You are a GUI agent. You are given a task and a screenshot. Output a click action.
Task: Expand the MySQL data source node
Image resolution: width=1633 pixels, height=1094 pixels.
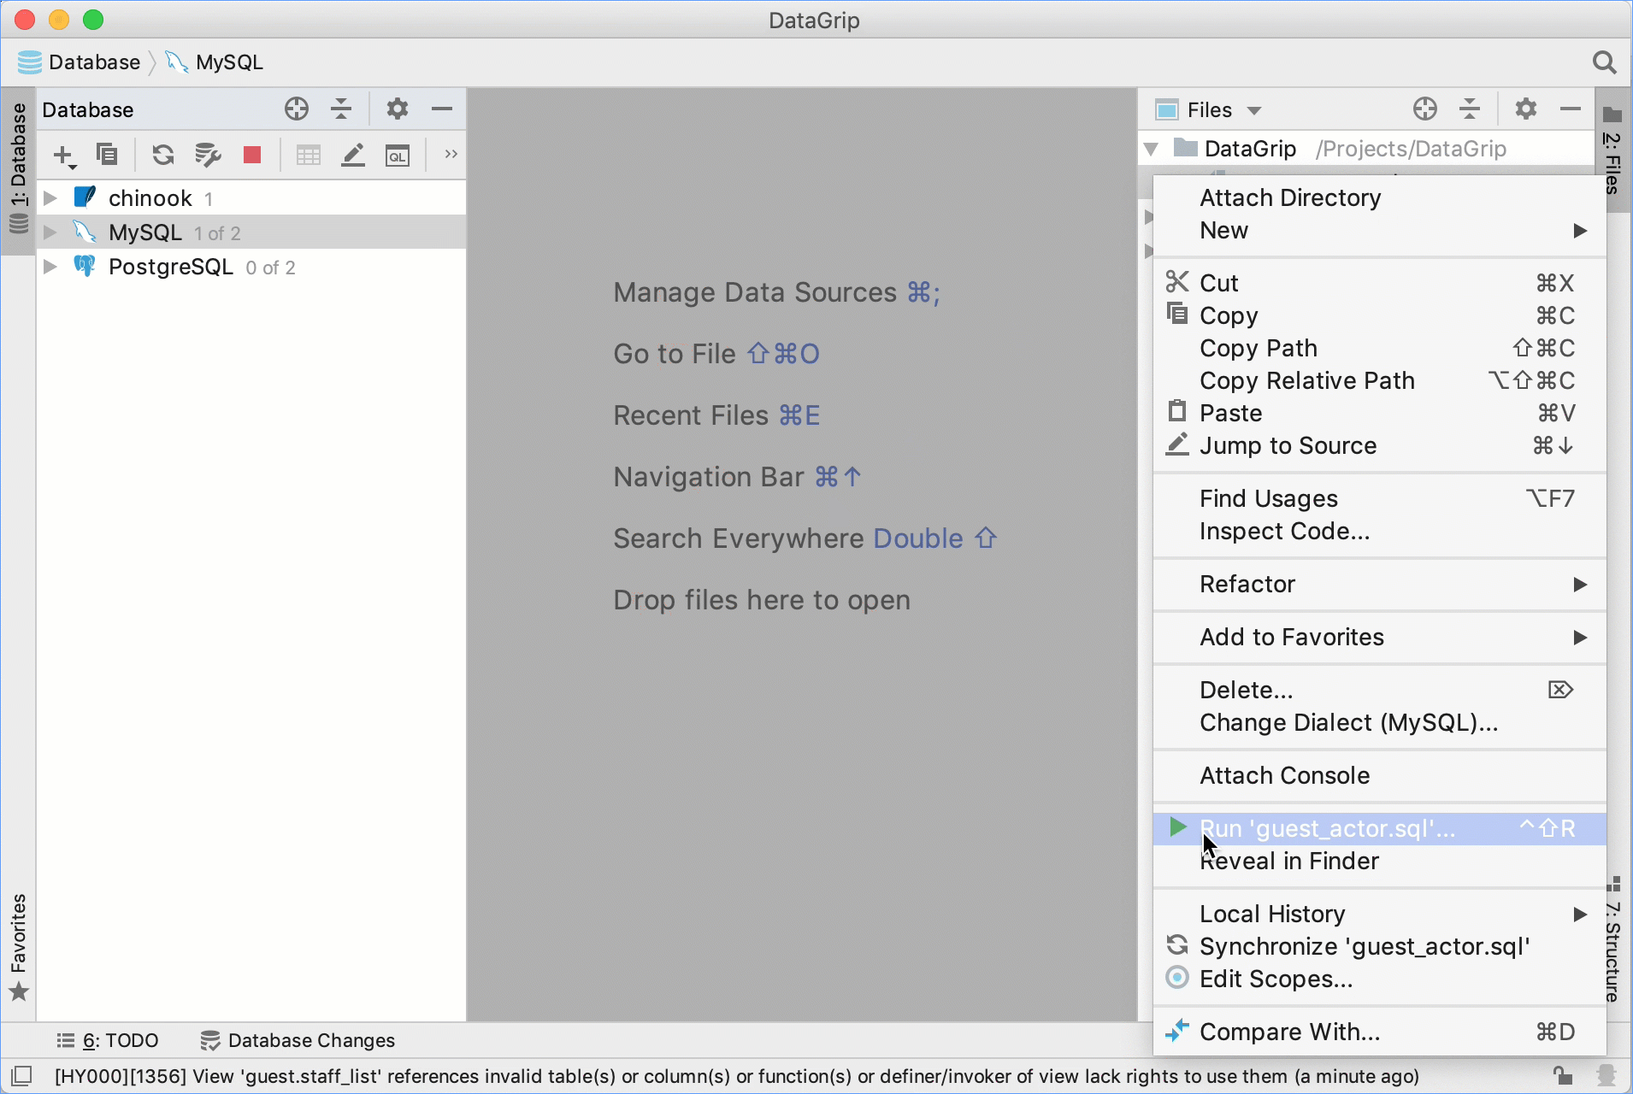[50, 232]
